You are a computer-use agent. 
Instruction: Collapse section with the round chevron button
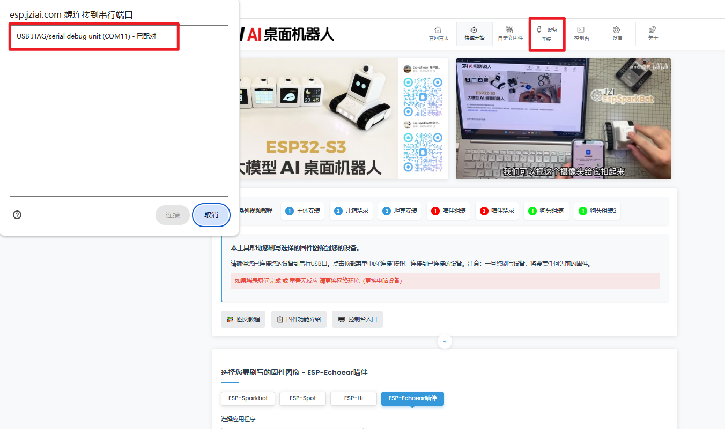[x=445, y=341]
